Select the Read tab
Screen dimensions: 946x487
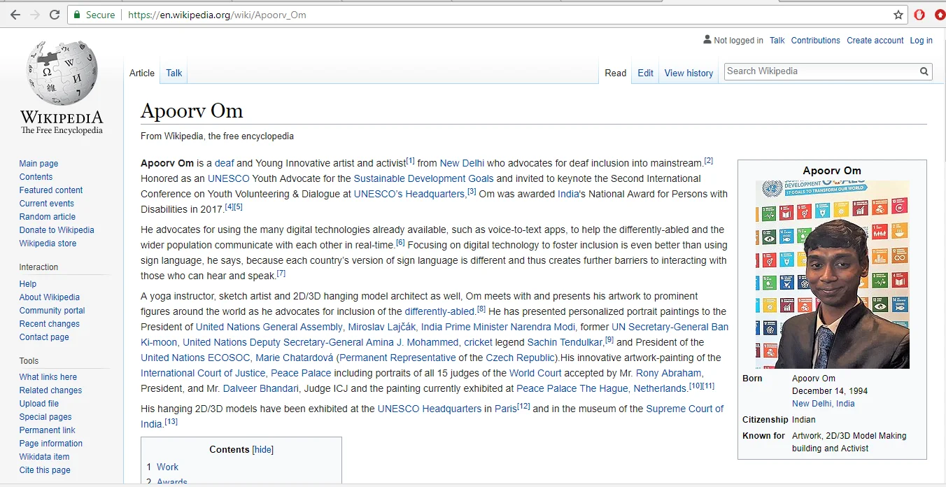616,73
